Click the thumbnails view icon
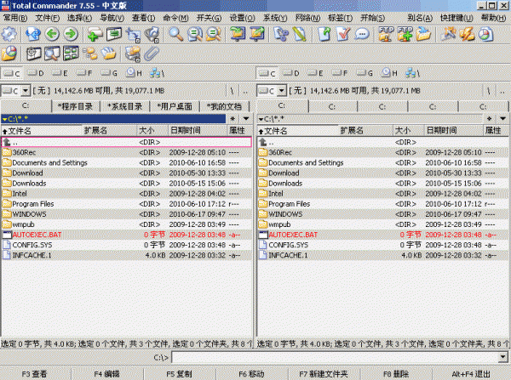Screen dimensions: 511x380 [71, 54]
